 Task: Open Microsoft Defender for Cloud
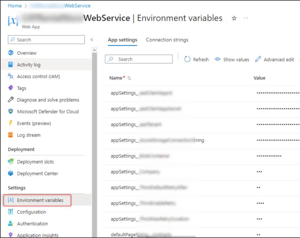(48, 111)
